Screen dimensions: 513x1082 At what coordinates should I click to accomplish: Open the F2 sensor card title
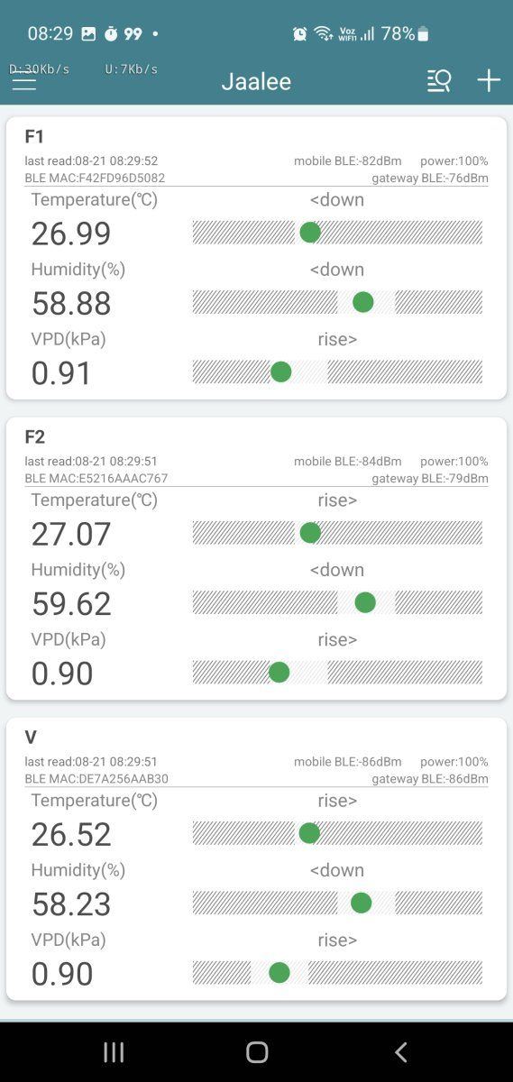[x=34, y=437]
